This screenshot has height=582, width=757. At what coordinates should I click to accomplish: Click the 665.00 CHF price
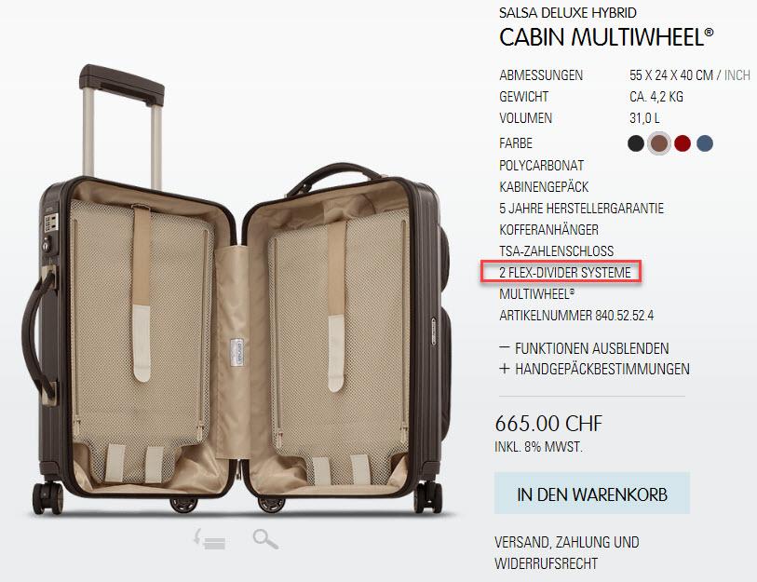549,424
